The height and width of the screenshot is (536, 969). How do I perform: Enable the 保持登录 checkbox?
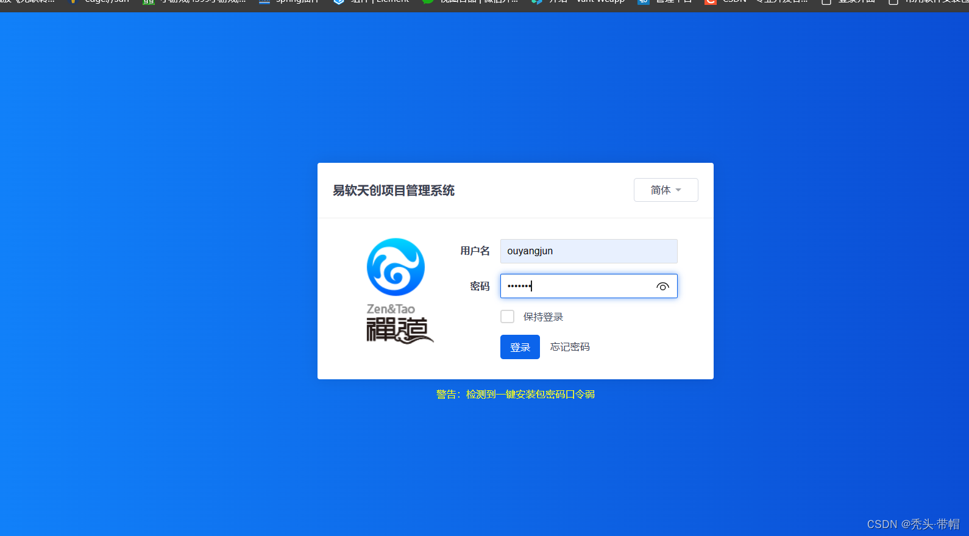tap(507, 316)
